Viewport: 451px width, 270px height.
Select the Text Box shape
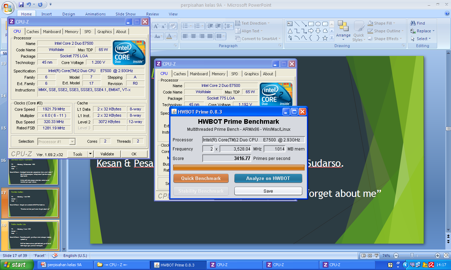[x=290, y=24]
